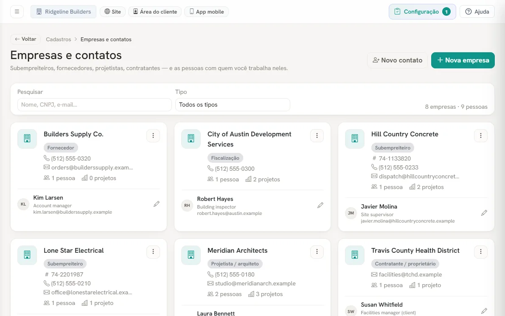The image size is (505, 316).
Task: Click tax ID 74-1133820
Action: tap(395, 159)
